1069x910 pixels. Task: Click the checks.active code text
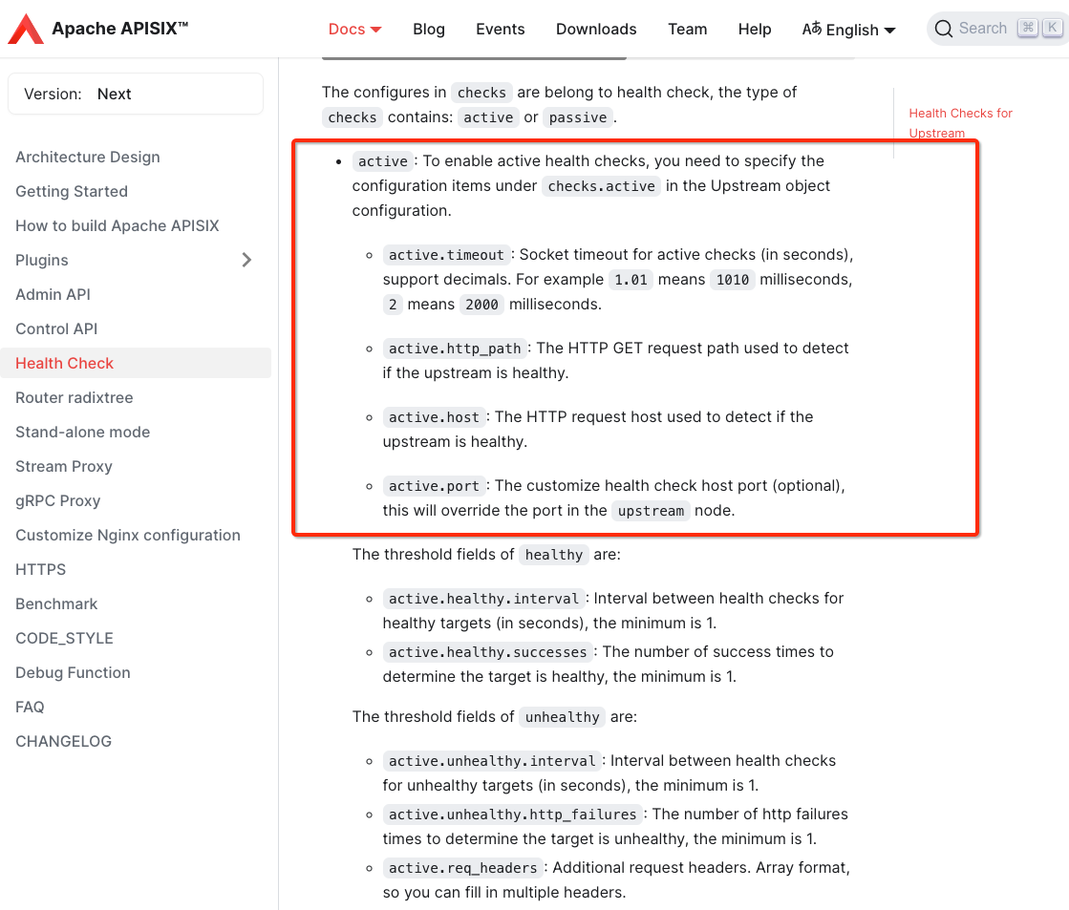[x=601, y=186]
